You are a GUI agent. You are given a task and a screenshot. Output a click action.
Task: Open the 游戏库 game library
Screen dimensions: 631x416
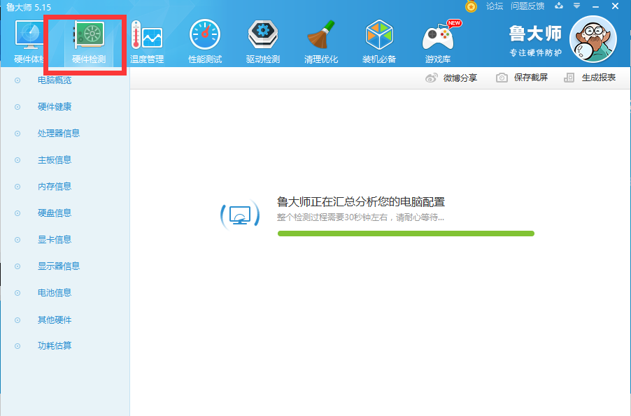pos(438,41)
